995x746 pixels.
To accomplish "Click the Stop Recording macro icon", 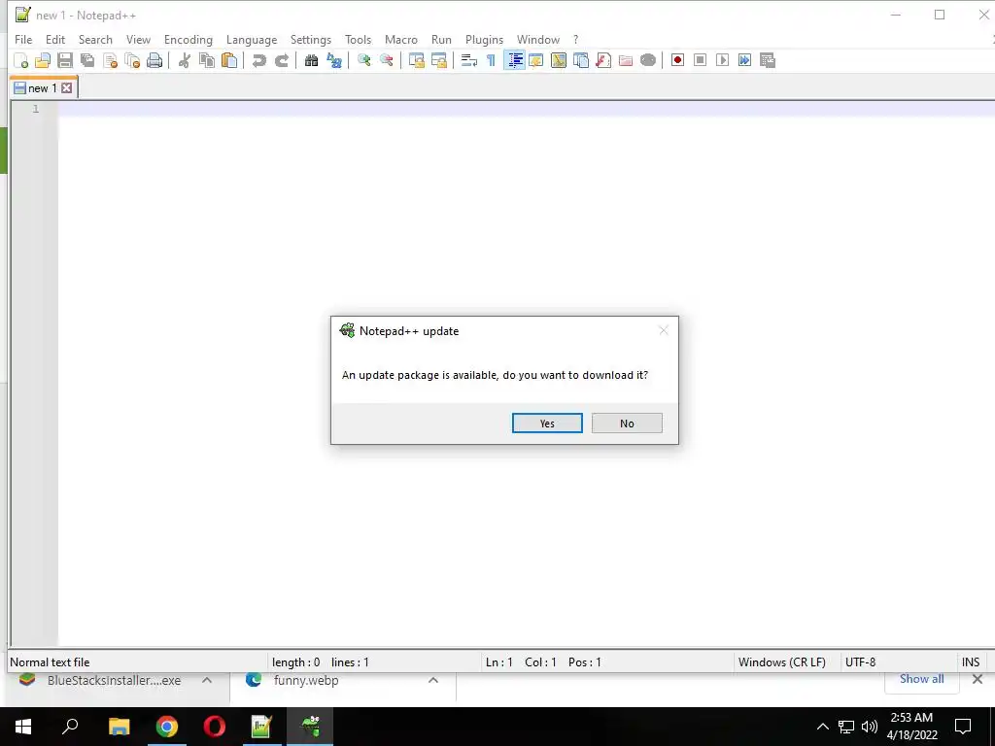I will point(700,60).
